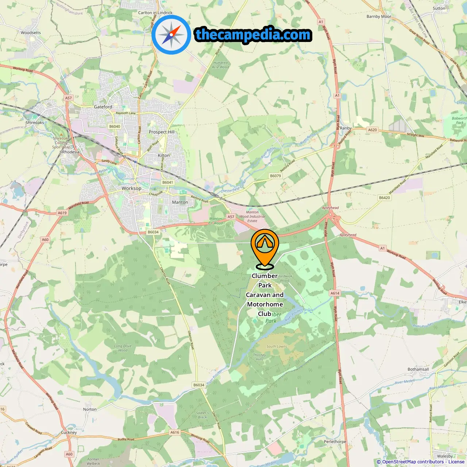Click the blue compass logo icon

(x=171, y=35)
